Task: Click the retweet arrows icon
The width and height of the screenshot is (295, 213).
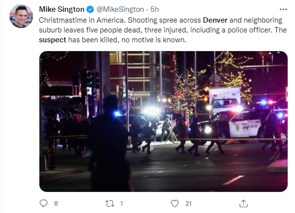Action: (x=110, y=204)
